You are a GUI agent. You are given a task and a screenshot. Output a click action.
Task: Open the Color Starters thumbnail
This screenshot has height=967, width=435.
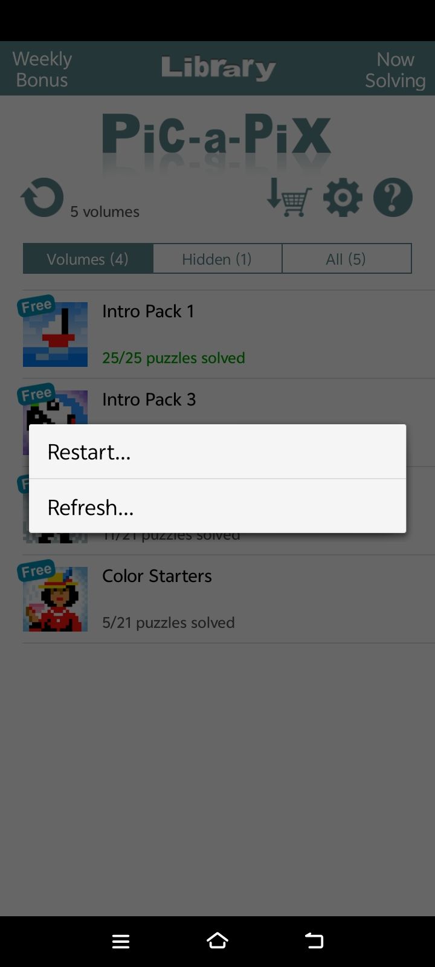click(x=55, y=599)
